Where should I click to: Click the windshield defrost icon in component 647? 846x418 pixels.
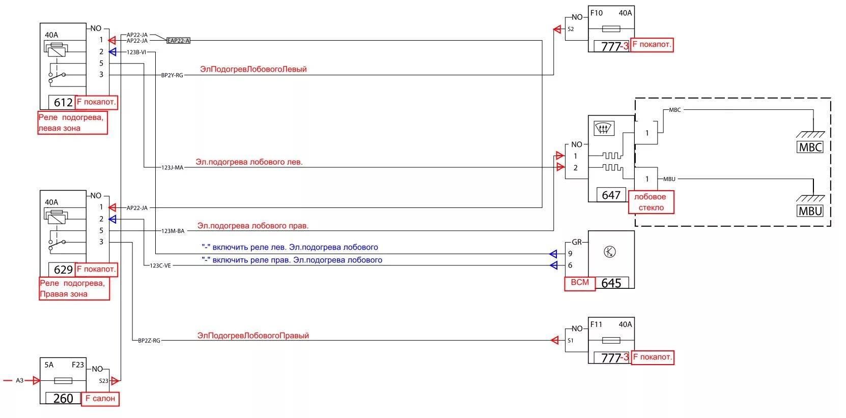pos(603,128)
